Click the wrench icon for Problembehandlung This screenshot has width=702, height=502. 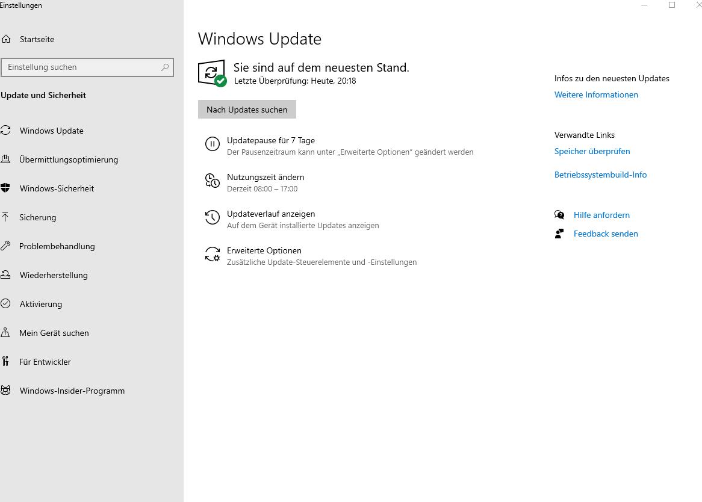(5, 246)
